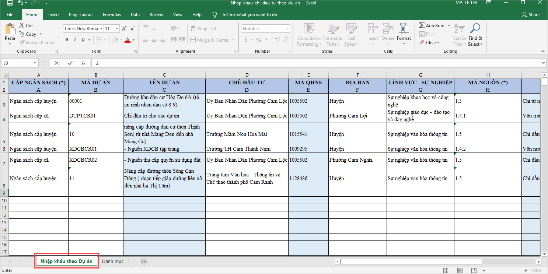
Task: Click the Share button
Action: coord(531,15)
